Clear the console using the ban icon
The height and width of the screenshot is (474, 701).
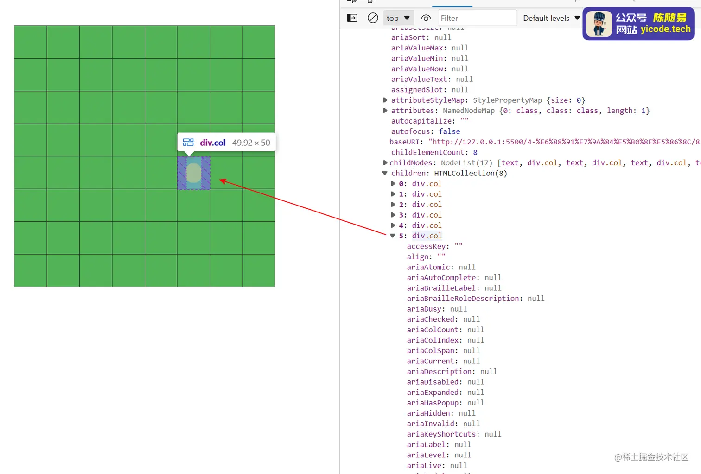(x=373, y=18)
